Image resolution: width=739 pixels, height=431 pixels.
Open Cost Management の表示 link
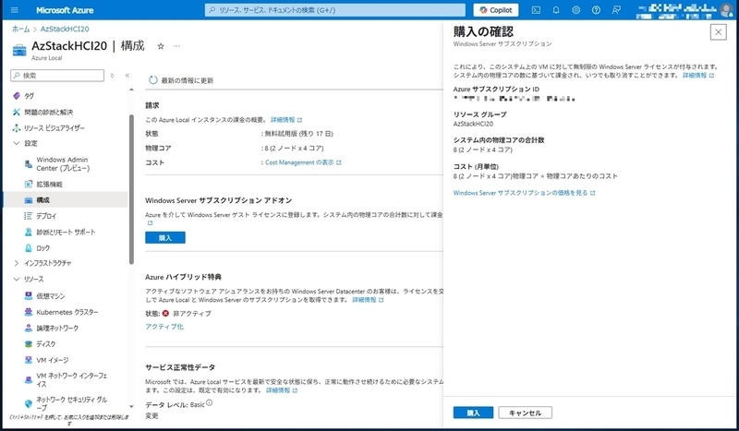click(303, 162)
